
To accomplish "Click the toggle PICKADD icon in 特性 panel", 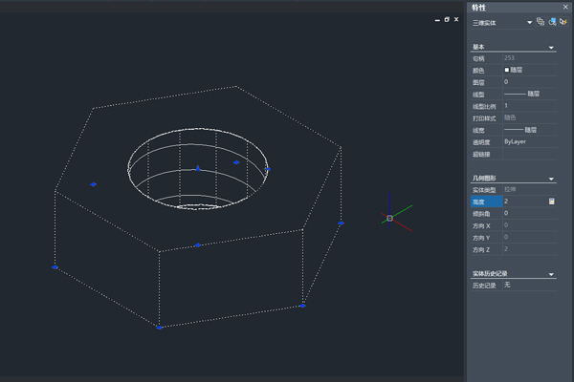I will [x=541, y=22].
